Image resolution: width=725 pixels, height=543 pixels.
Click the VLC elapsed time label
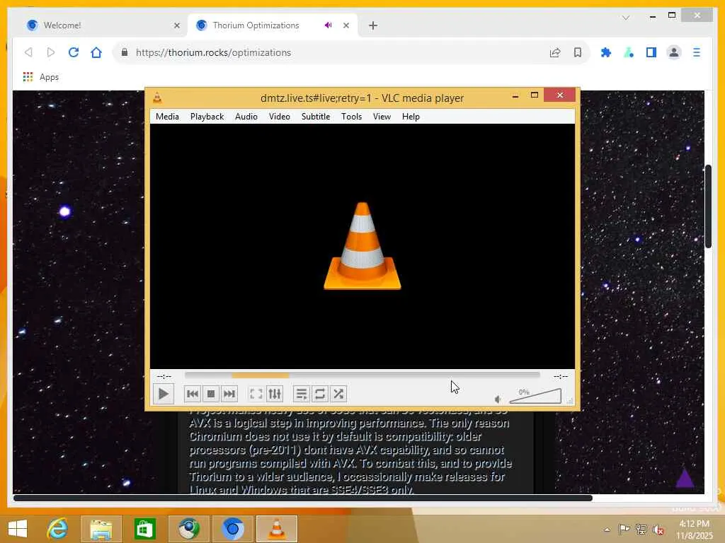(x=164, y=376)
